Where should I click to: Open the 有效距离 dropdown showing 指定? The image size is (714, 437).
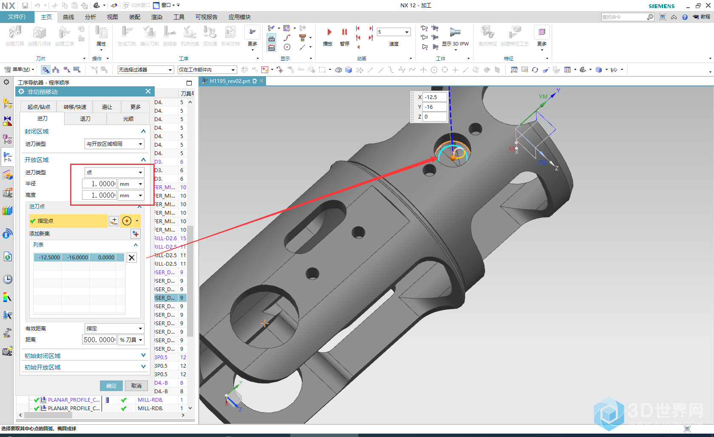(x=114, y=329)
